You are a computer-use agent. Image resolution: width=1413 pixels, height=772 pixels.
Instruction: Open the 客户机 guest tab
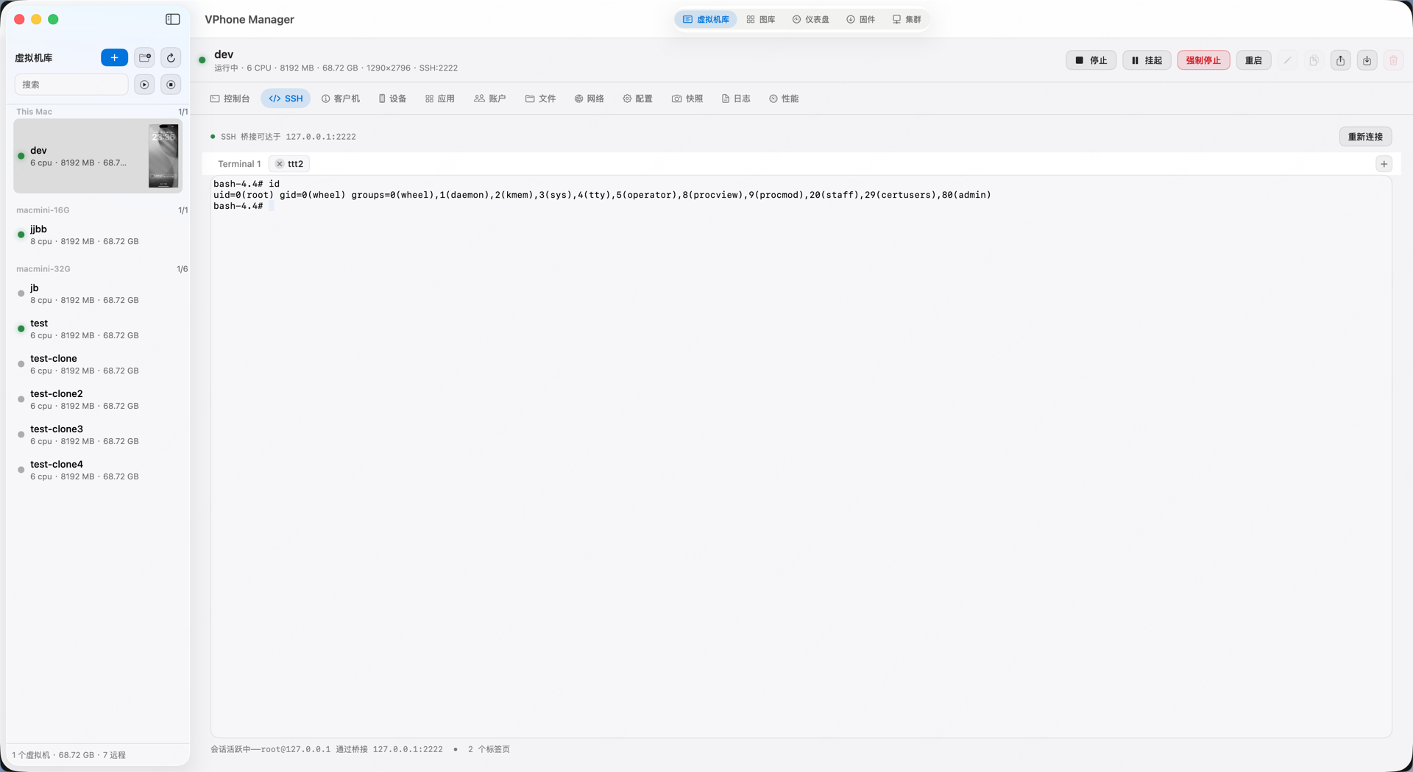coord(341,99)
